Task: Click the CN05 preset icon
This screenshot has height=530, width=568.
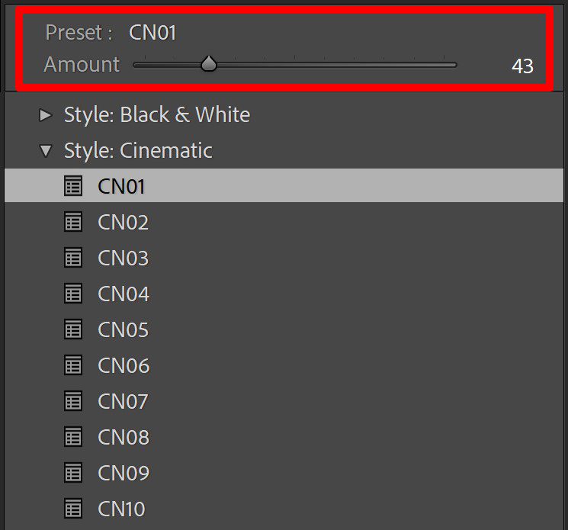Action: click(x=73, y=329)
